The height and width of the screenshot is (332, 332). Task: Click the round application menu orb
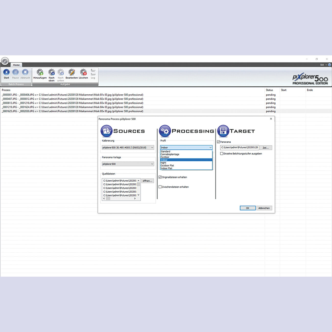pyautogui.click(x=5, y=61)
